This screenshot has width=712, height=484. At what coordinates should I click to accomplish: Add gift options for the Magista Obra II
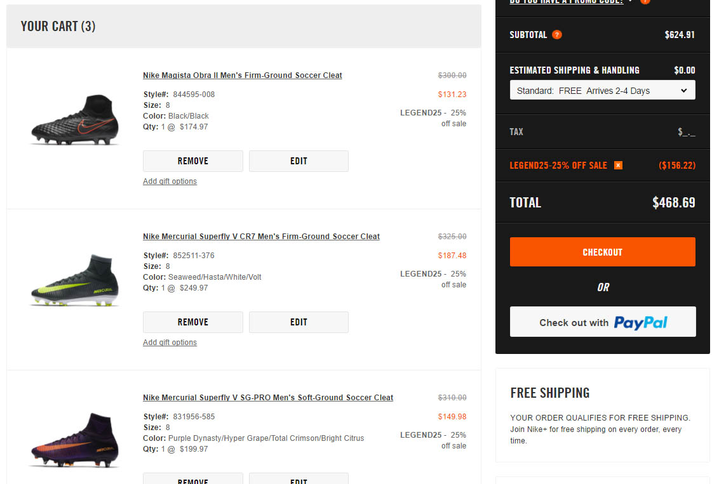(170, 181)
